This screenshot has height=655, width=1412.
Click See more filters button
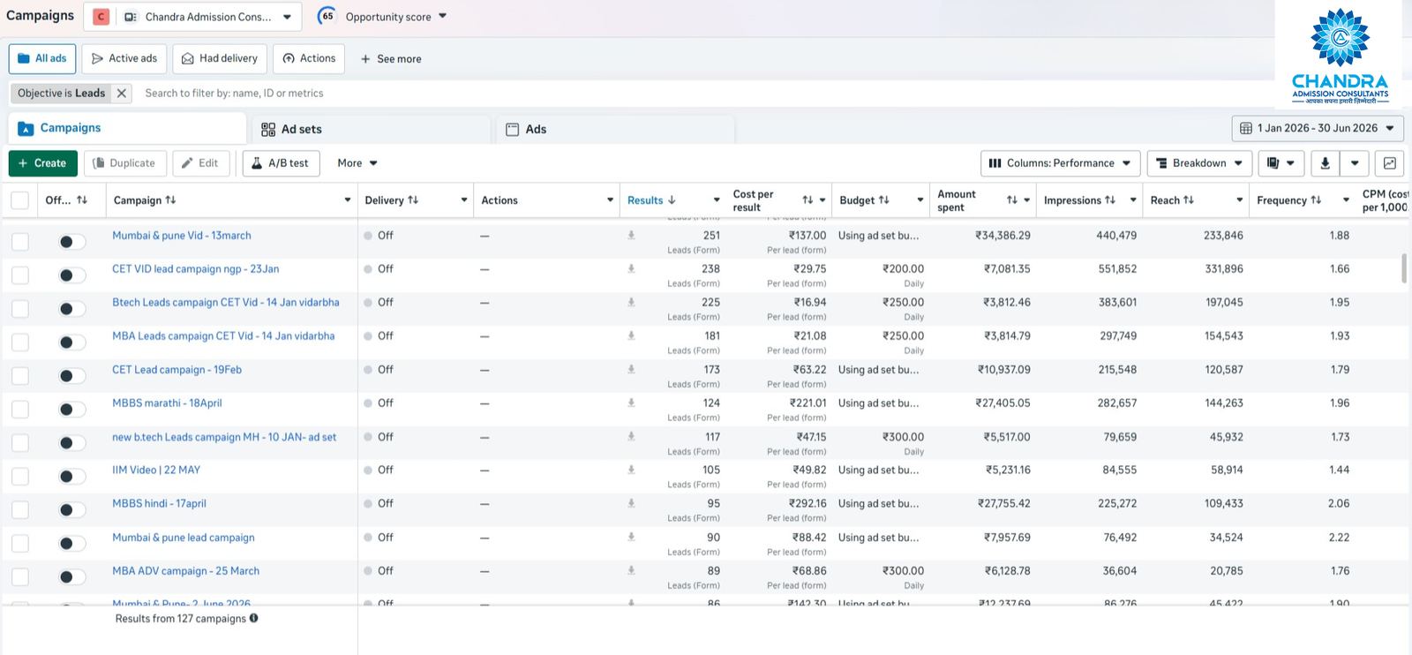pyautogui.click(x=391, y=59)
